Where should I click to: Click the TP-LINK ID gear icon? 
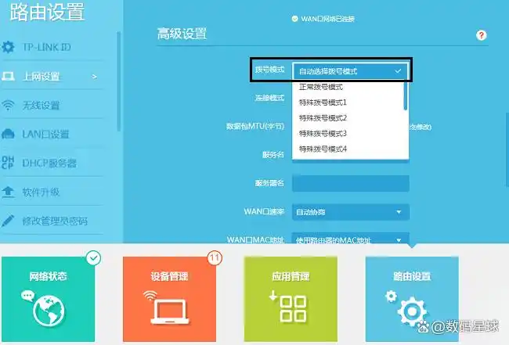[8, 47]
